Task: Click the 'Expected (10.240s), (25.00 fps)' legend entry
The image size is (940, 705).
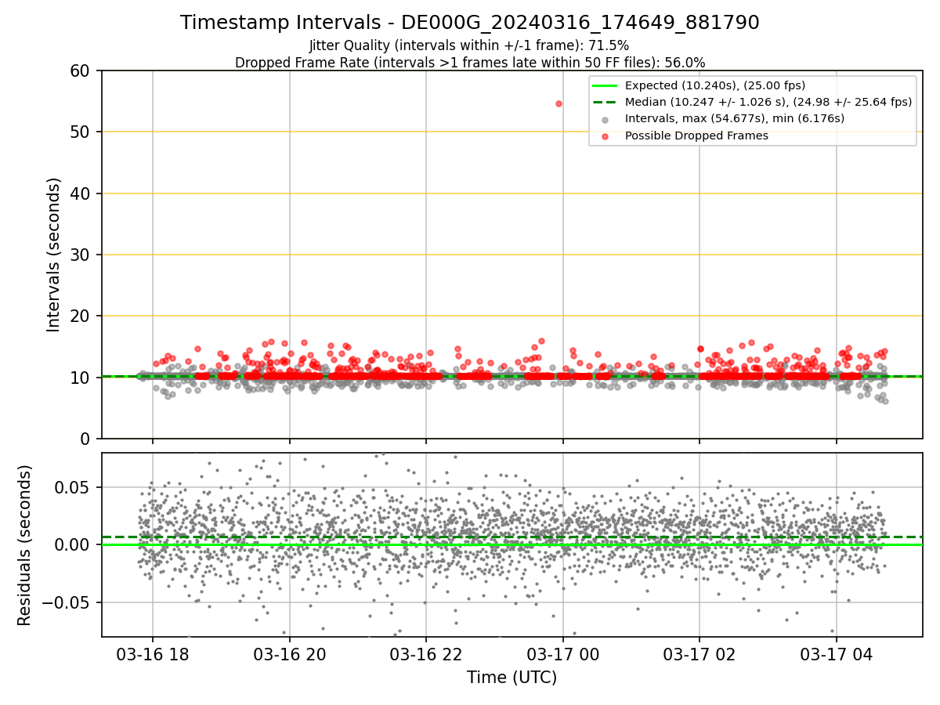Action: (715, 85)
